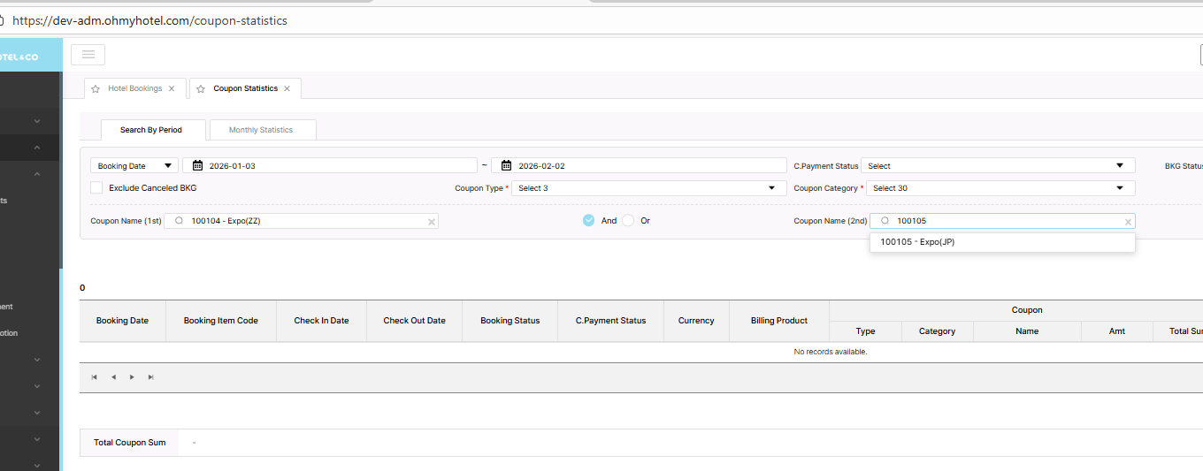Screen dimensions: 1203x471
Task: Go to the first page of results
Action: [x=95, y=377]
